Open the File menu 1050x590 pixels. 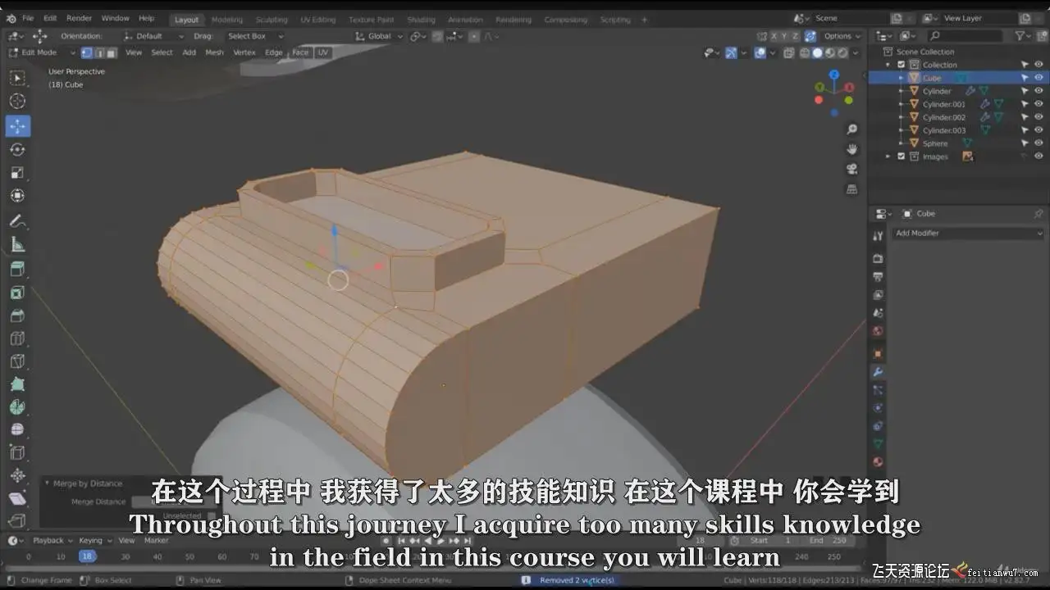tap(28, 18)
